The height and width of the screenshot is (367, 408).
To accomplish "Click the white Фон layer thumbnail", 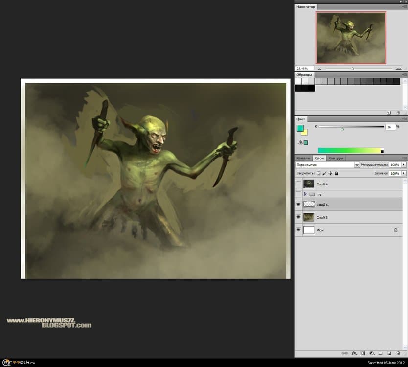I will pos(309,230).
